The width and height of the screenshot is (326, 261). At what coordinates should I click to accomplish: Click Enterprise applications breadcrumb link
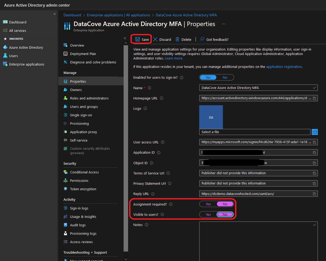[118, 15]
